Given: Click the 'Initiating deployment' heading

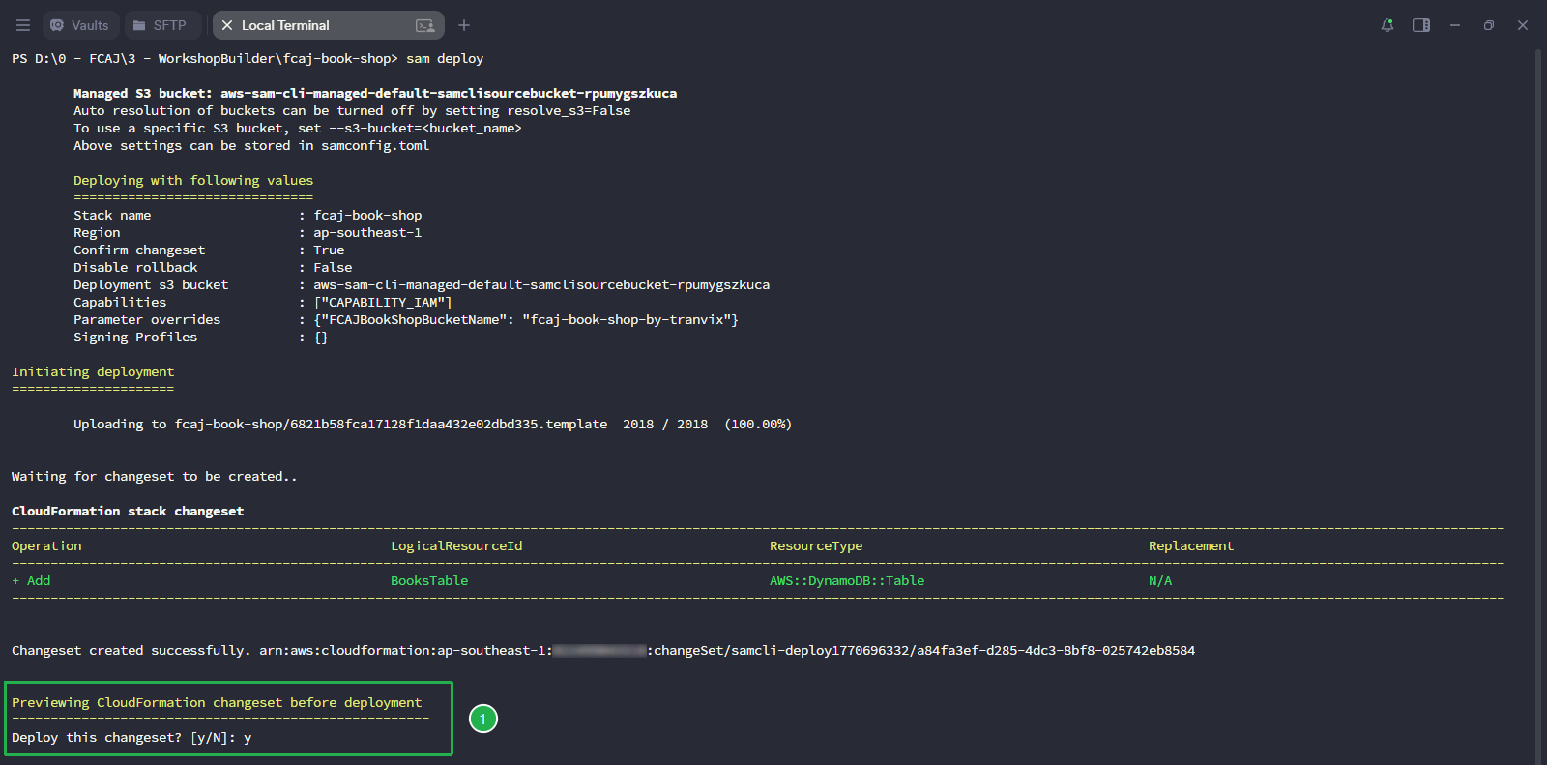Looking at the screenshot, I should (x=93, y=372).
